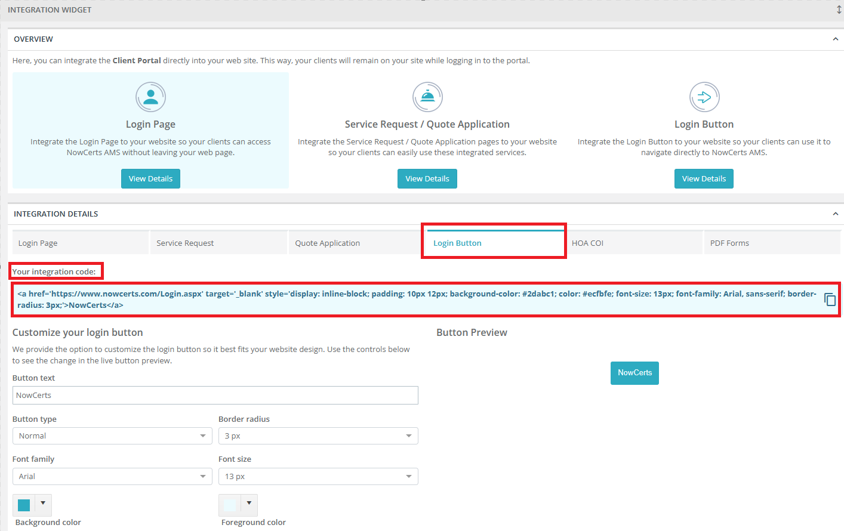View Details for Service Request / Quote Application

coord(427,178)
